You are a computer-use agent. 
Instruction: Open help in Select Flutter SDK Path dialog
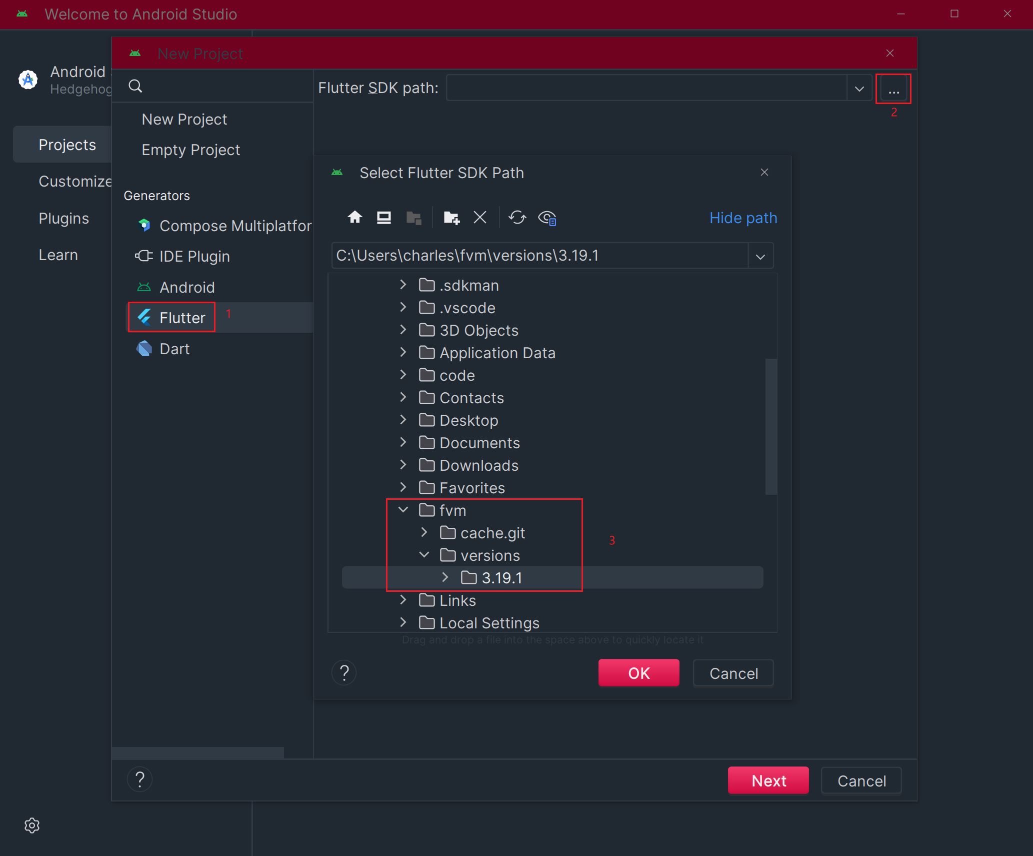[344, 673]
